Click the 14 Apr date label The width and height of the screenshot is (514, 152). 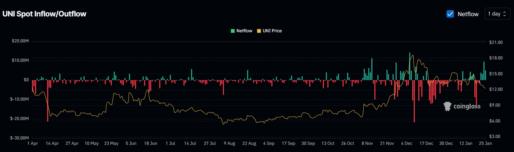52,143
